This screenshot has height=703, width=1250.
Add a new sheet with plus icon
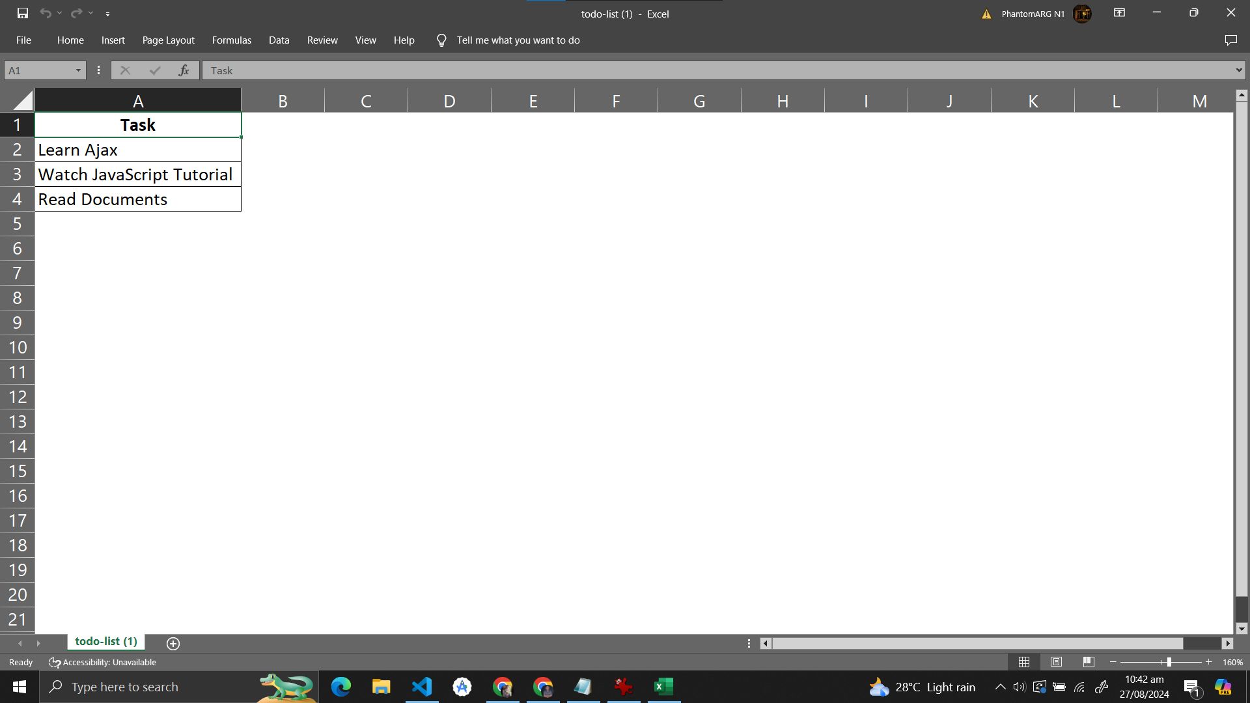pos(173,643)
